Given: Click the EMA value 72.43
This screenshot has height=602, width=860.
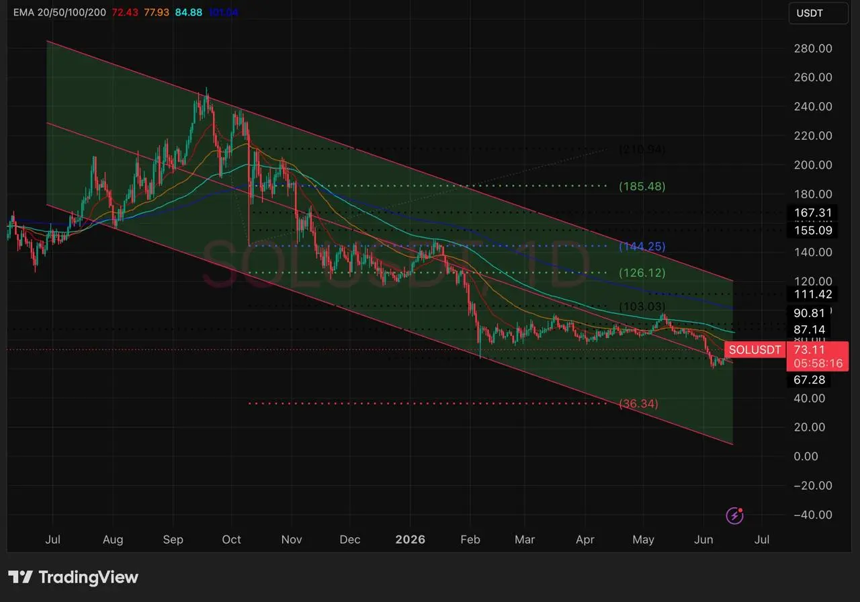Looking at the screenshot, I should point(124,12).
